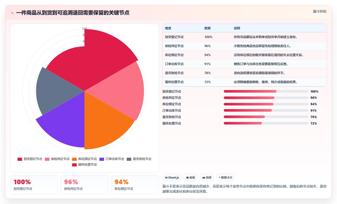Screen dimensions: 337x204
Task: Select 质检判定节点 cell in the table
Action: click(174, 46)
